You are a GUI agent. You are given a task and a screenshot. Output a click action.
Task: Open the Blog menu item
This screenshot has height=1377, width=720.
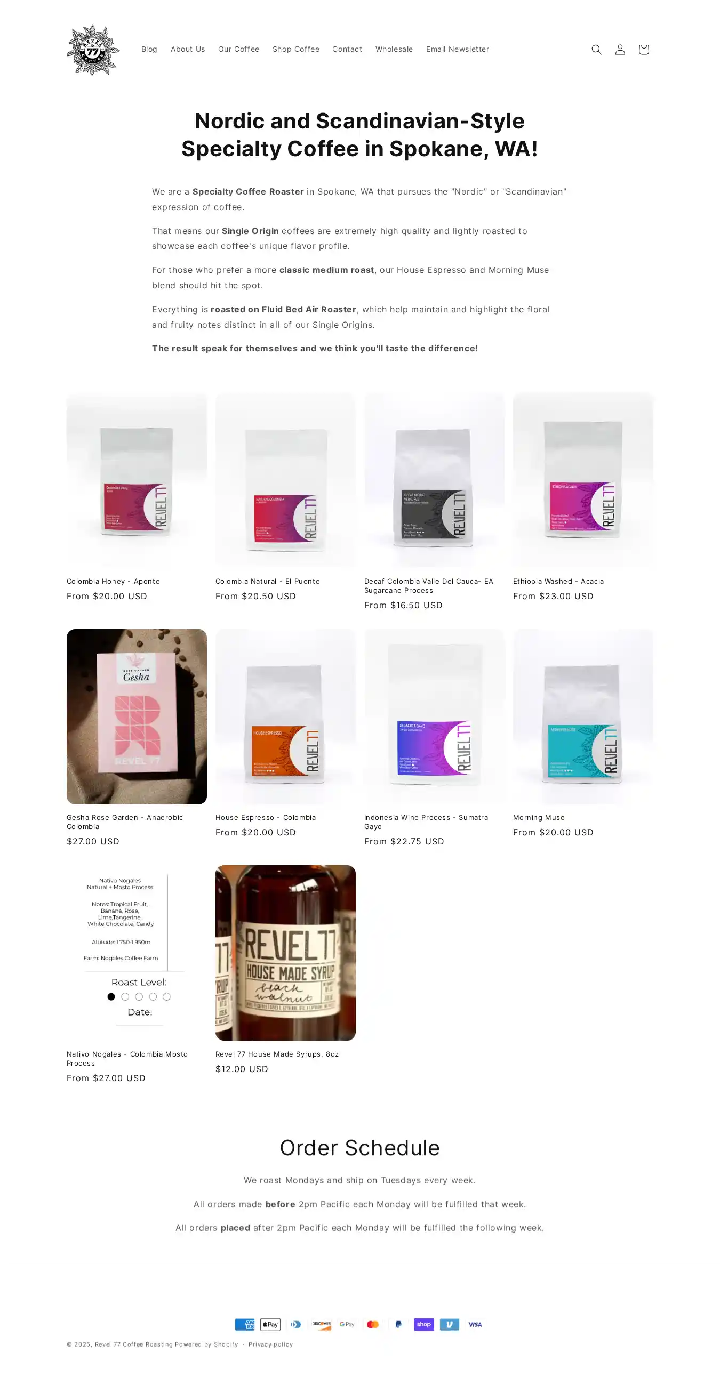[149, 49]
